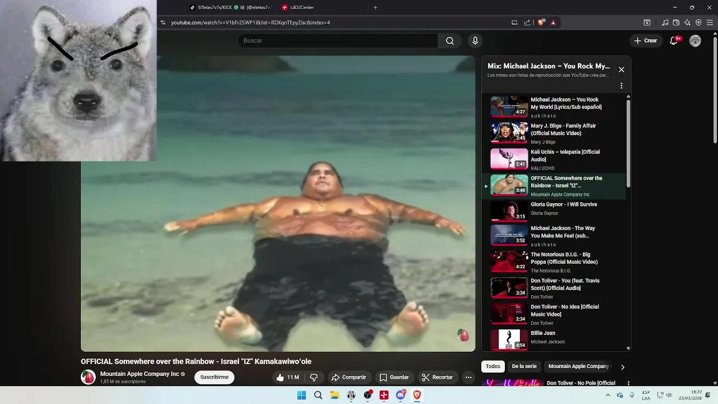Focus the Buscar search field
The image size is (718, 404).
click(x=338, y=40)
